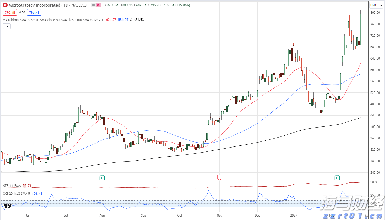The image size is (385, 220).
Task: Click the 2024 label on the time axis
Action: [x=294, y=215]
